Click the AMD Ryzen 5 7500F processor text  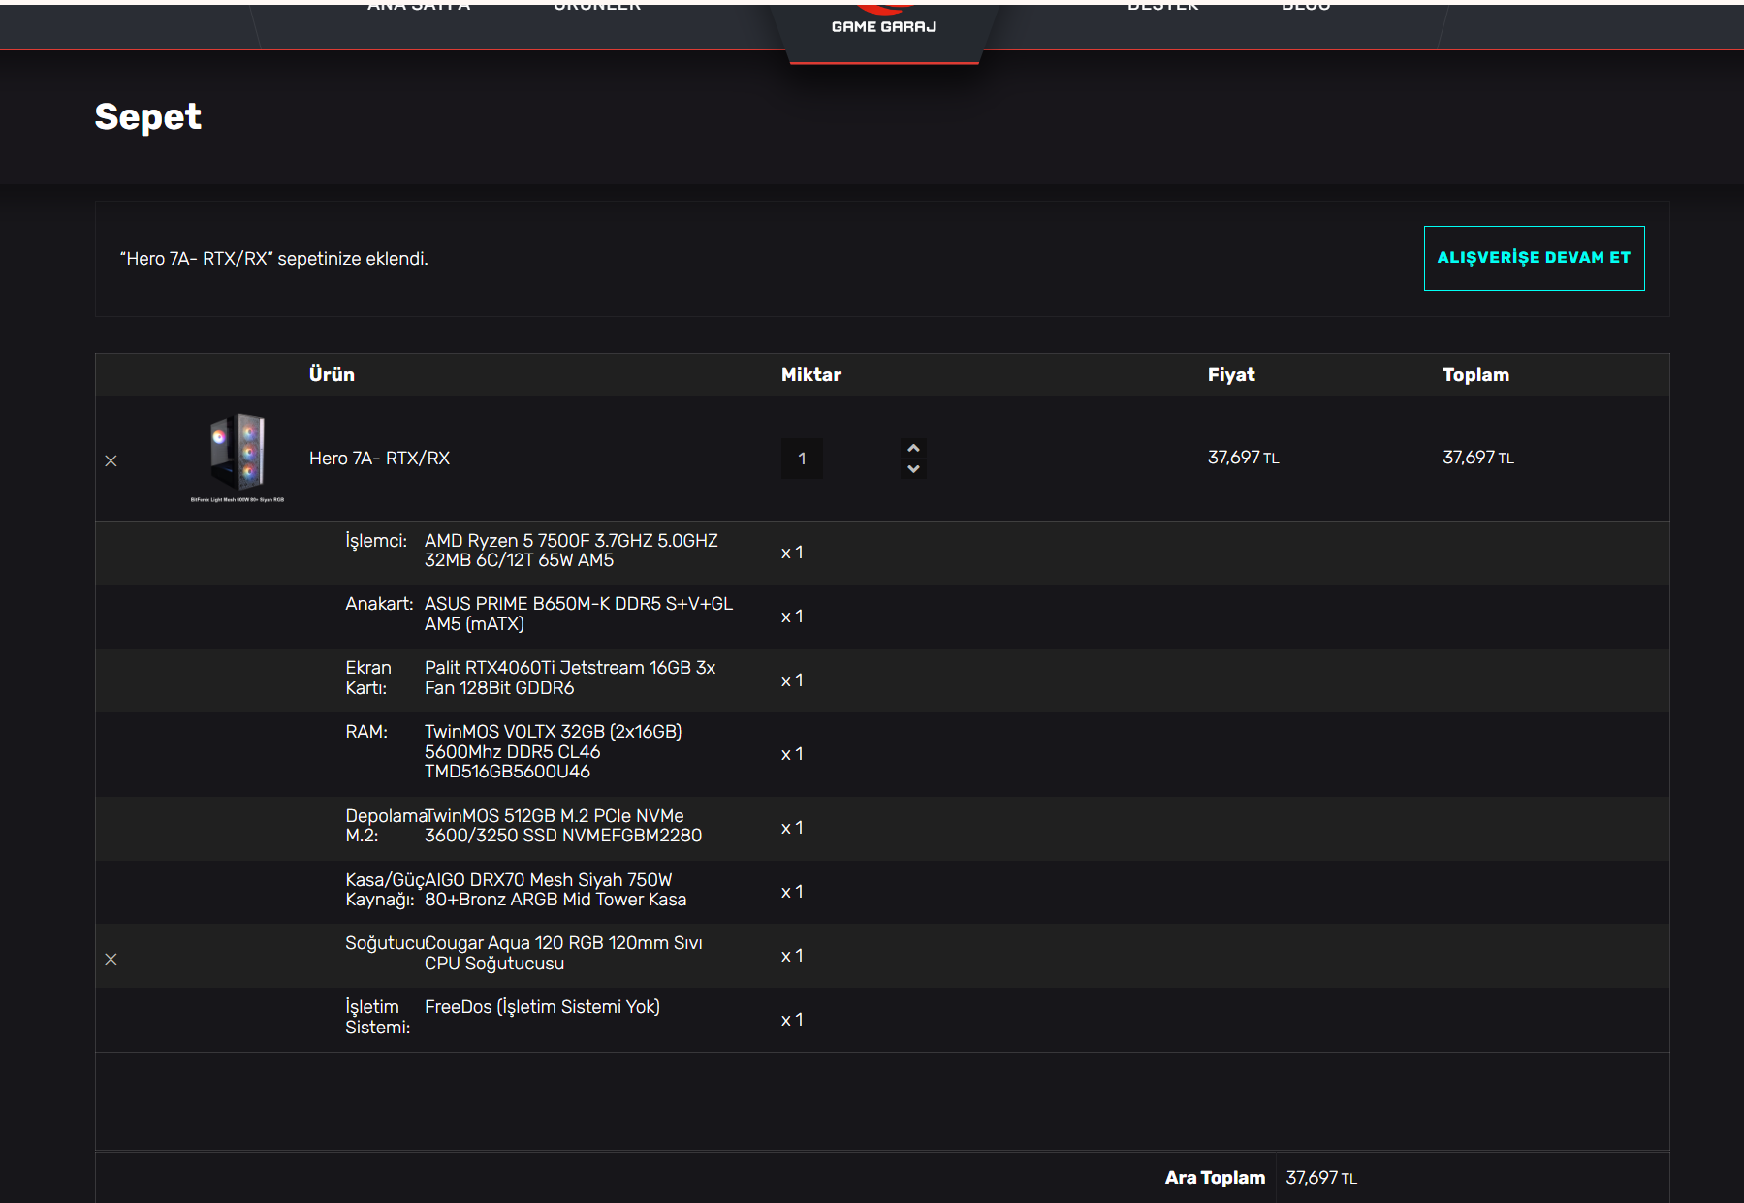pyautogui.click(x=571, y=551)
